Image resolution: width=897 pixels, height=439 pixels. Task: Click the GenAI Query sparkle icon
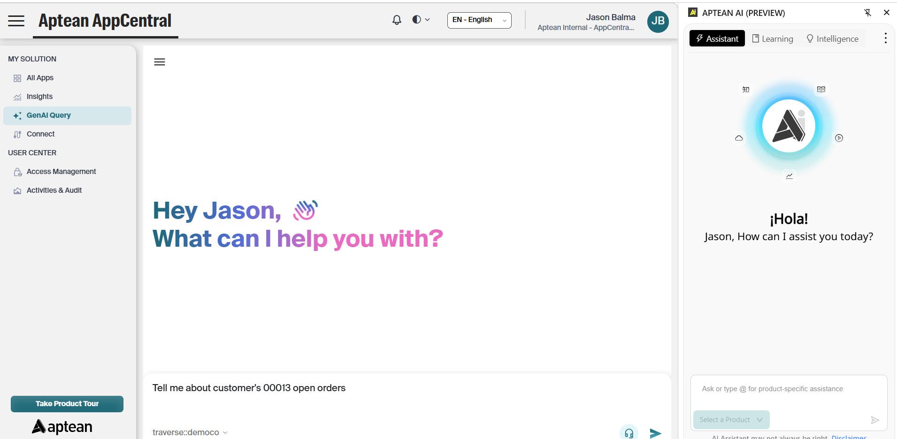pos(17,116)
